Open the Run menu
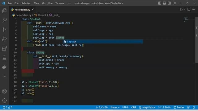 pos(50,3)
